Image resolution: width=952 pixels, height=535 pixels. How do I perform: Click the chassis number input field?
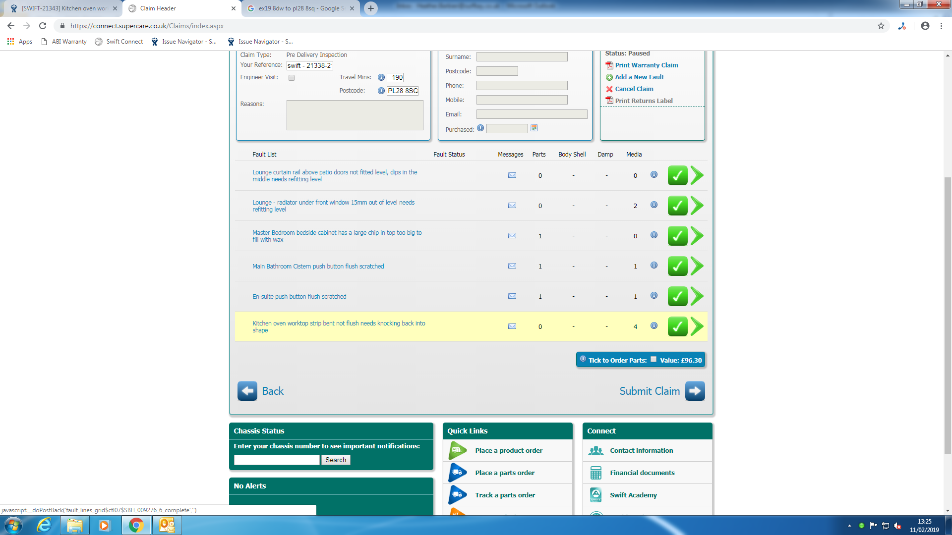click(x=277, y=460)
